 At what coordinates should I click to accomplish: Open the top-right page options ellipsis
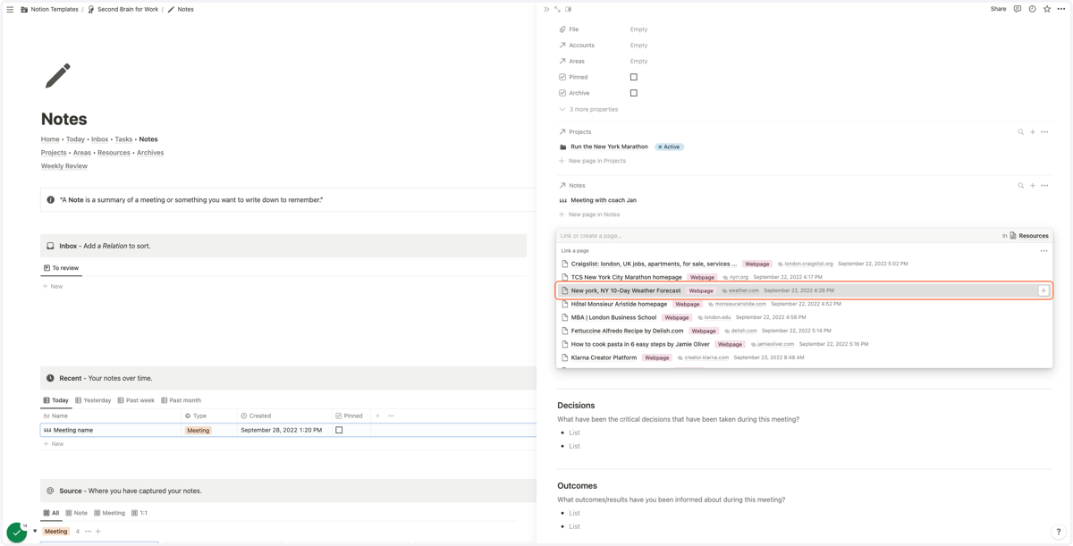tap(1061, 9)
